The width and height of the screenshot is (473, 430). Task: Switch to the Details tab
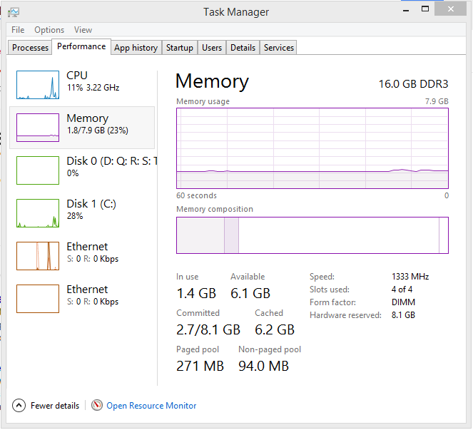tap(243, 48)
